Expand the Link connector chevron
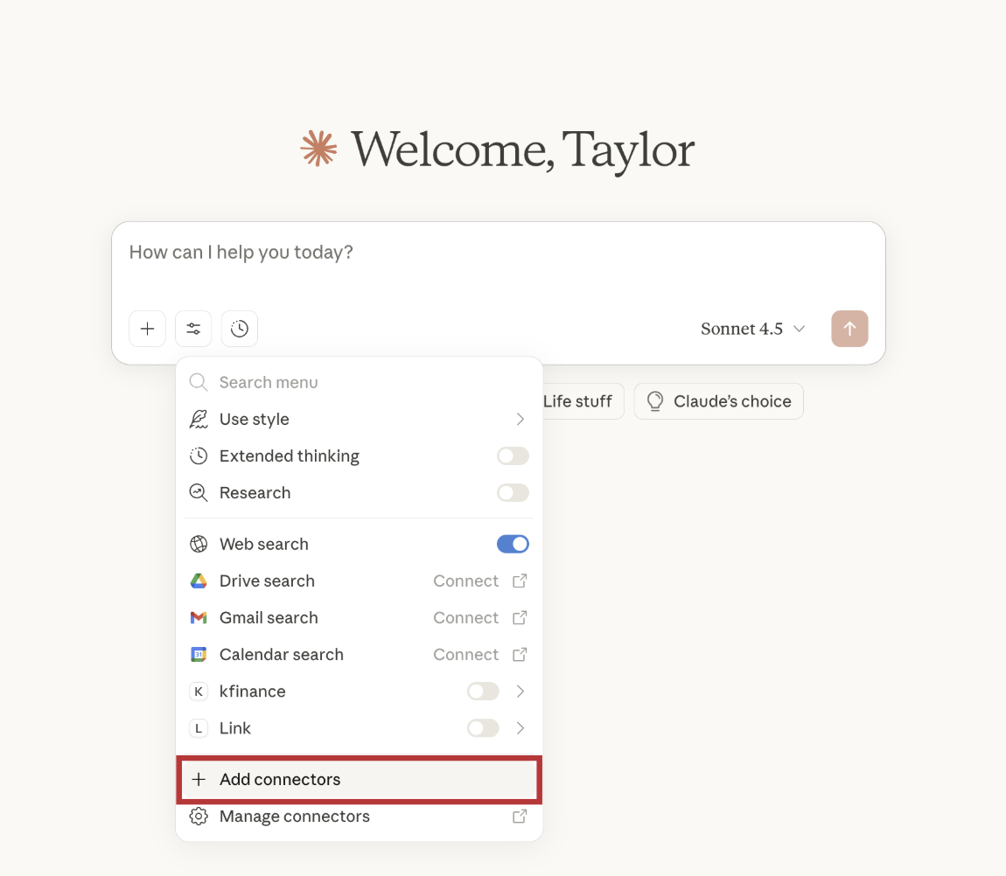The height and width of the screenshot is (876, 1006). click(x=520, y=728)
